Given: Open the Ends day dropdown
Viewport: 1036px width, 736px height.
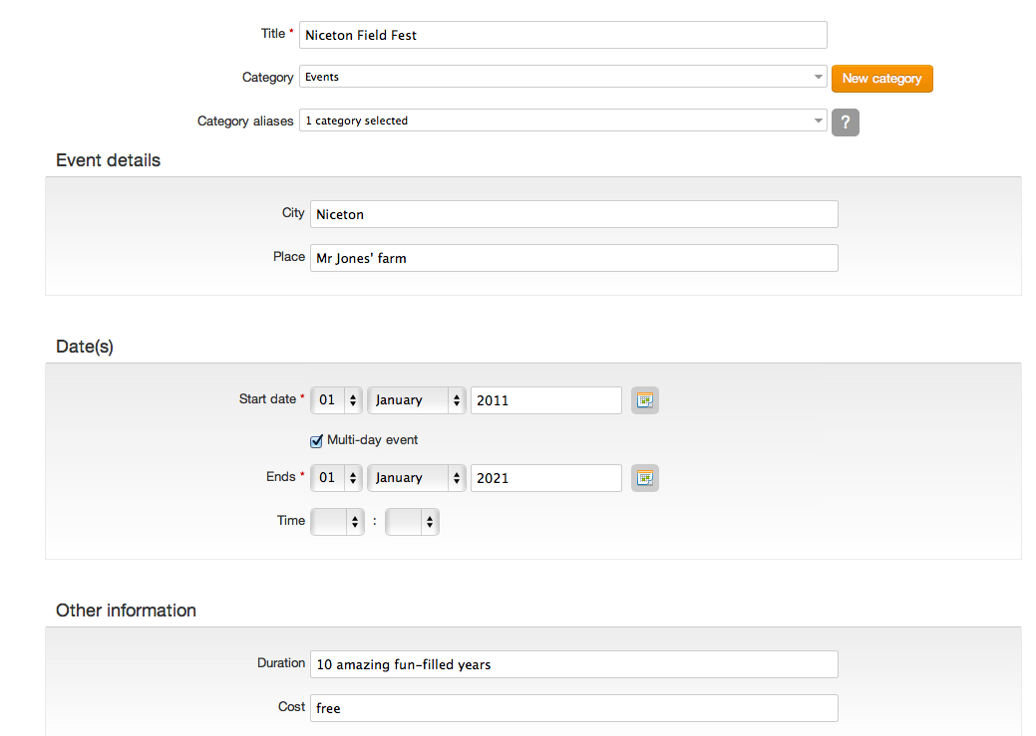Looking at the screenshot, I should pos(337,478).
